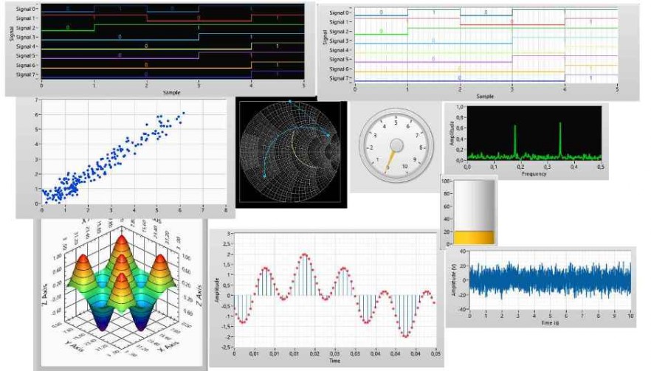Viewport: 651px width, 371px height.
Task: Click the blue noise waveform trace
Action: tap(550, 280)
